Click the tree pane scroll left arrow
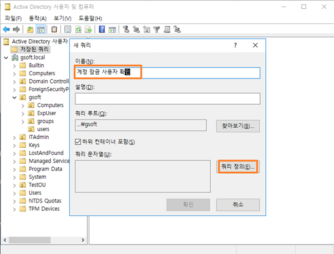Image resolution: width=334 pixels, height=254 pixels. tap(5, 240)
